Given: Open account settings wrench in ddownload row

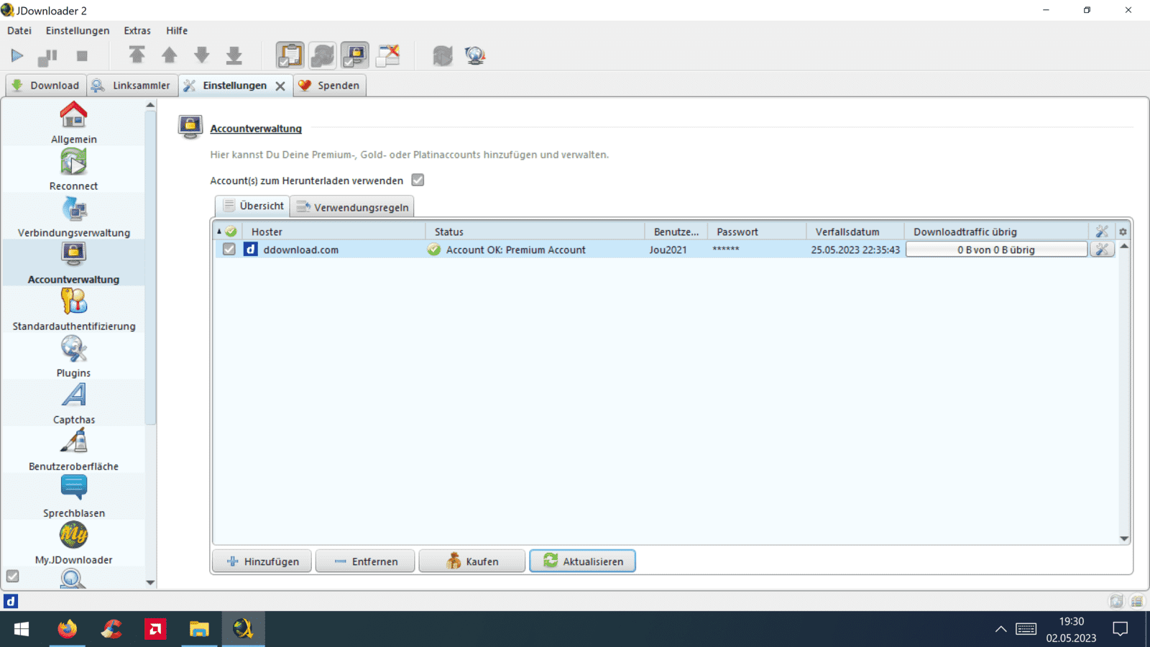Looking at the screenshot, I should tap(1102, 249).
